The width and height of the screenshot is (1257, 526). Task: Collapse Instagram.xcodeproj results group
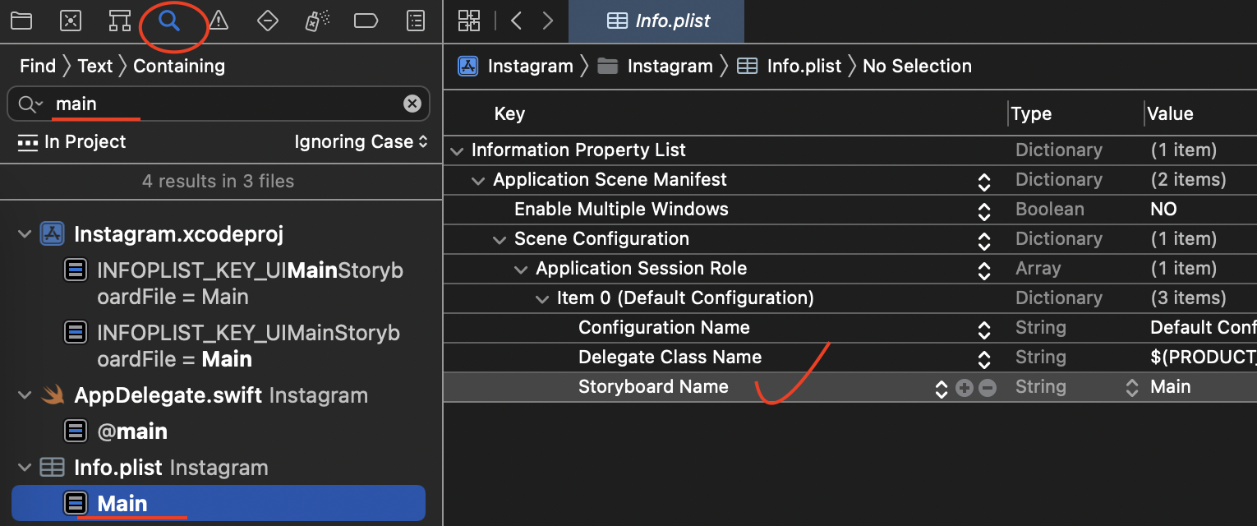(25, 234)
